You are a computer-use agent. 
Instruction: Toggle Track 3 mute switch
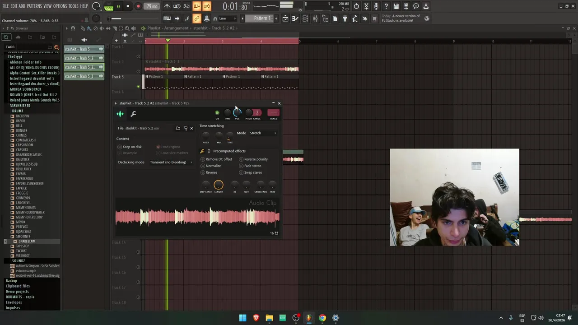pyautogui.click(x=139, y=86)
